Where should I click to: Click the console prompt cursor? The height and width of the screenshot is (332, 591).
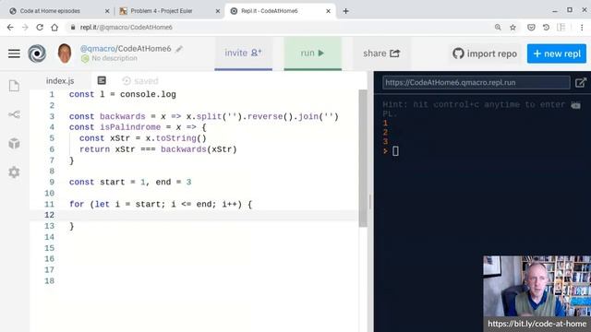pos(395,151)
